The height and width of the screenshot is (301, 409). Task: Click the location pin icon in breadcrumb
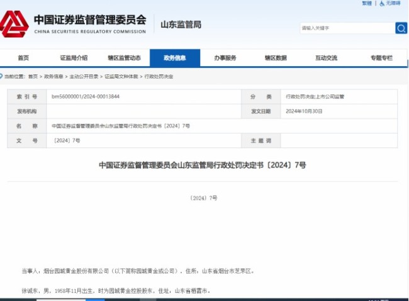click(x=1, y=76)
